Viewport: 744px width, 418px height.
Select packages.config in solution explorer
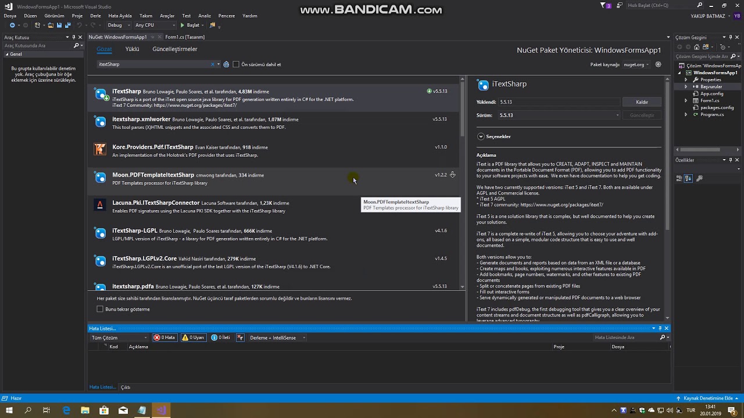pos(717,107)
